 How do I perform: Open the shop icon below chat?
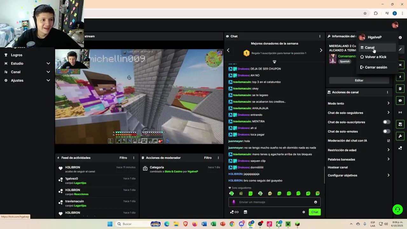245,212
